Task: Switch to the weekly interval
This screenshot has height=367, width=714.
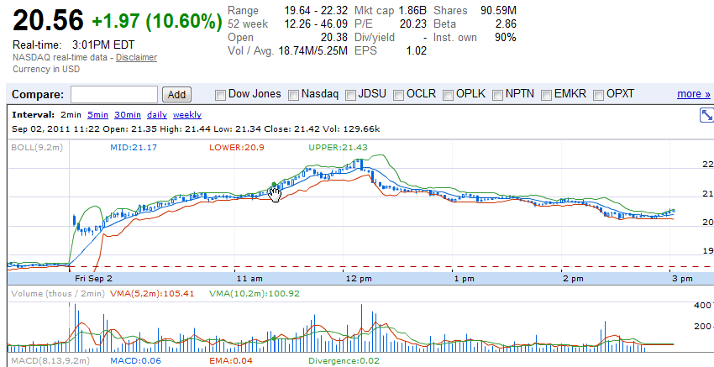Action: [x=187, y=115]
